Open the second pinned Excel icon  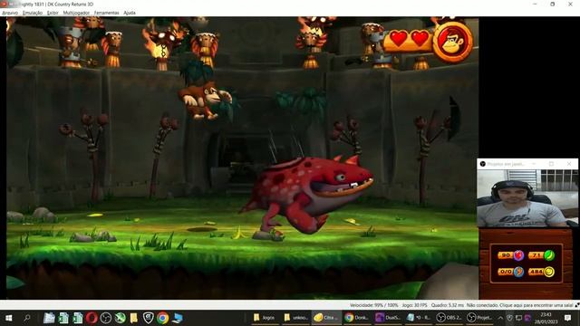point(78,318)
